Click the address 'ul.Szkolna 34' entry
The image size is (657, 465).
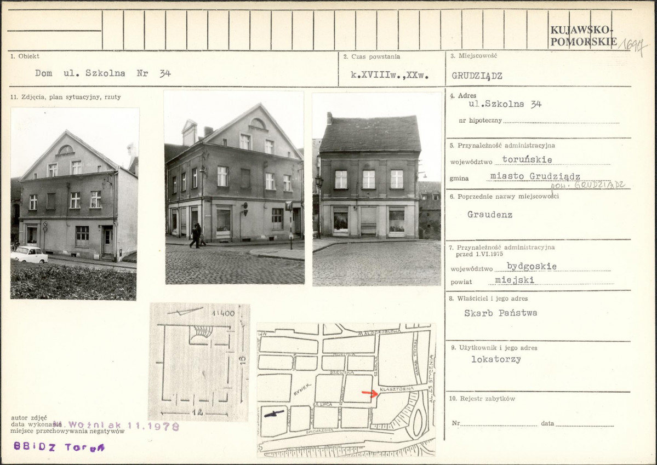505,104
